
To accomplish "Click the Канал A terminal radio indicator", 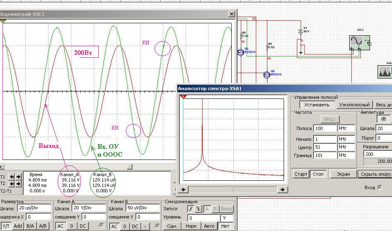I will coord(101,225).
